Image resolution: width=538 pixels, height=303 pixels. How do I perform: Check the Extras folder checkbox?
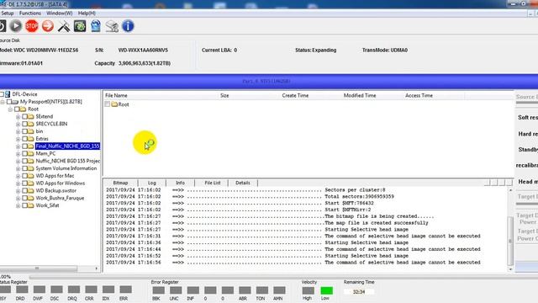(24, 139)
